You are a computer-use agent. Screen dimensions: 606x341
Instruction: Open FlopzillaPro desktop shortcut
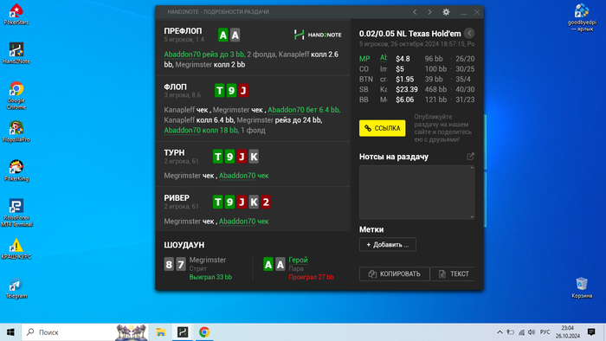(16, 132)
